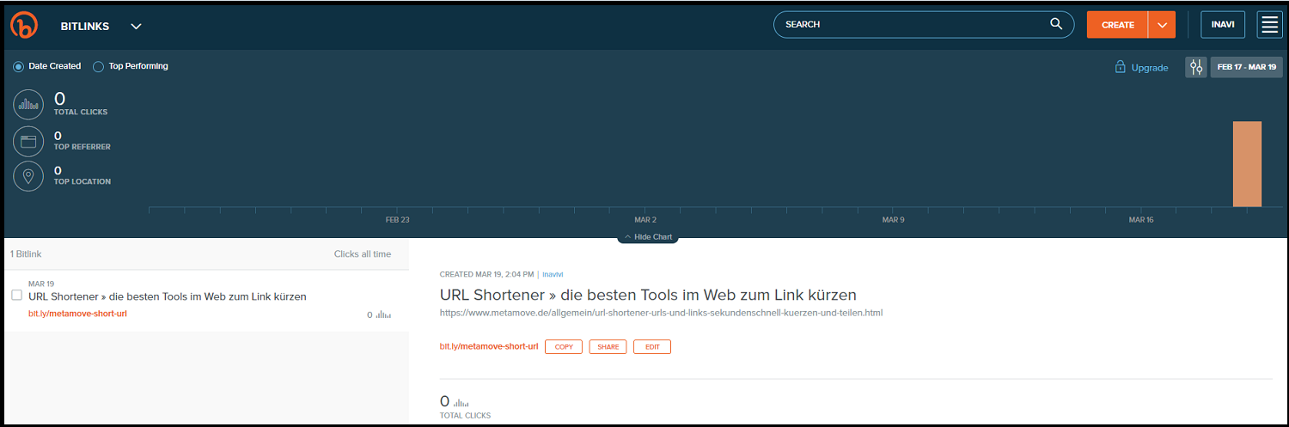The height and width of the screenshot is (427, 1289).
Task: Click the detail title URL Shortener heading
Action: (x=648, y=295)
